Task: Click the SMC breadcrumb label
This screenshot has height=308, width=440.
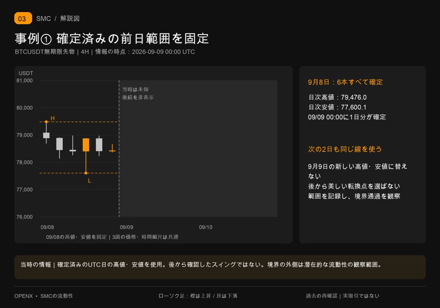Action: click(x=44, y=18)
